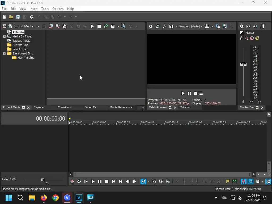272x204 pixels.
Task: Start preview in the Project Media toolbar
Action: [92, 26]
